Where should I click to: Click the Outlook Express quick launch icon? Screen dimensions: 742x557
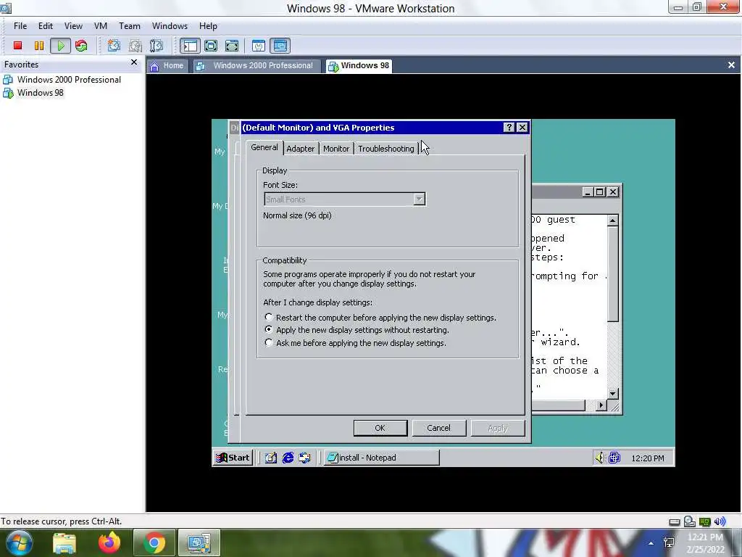pos(305,458)
